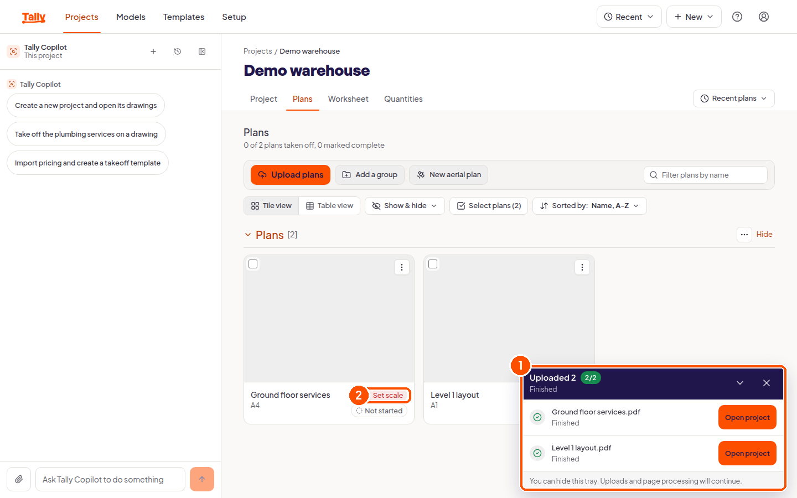The image size is (797, 498).
Task: Open the Show & hide dropdown
Action: coord(405,206)
